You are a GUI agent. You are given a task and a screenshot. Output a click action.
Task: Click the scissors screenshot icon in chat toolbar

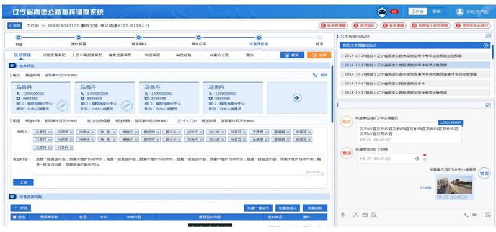(355, 215)
